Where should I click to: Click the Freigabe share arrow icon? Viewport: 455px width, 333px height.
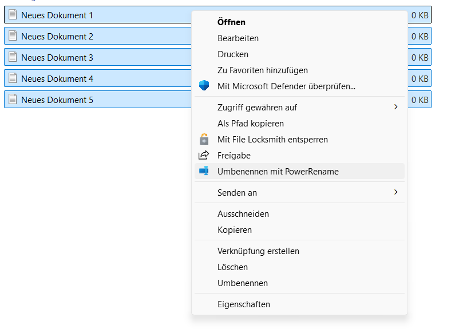204,155
